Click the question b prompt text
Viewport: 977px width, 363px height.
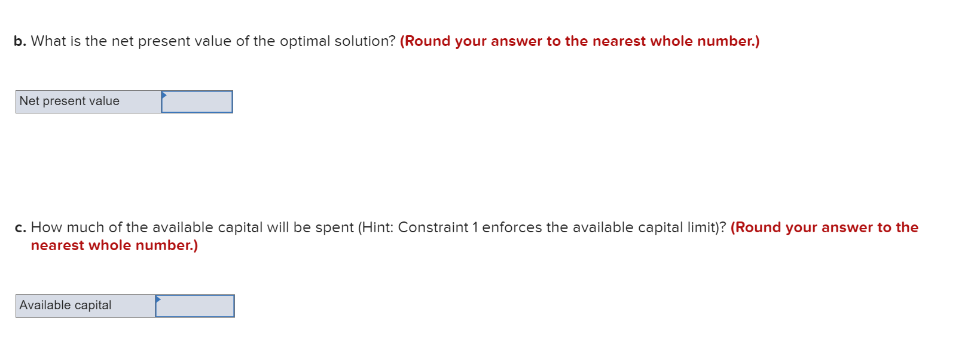(x=203, y=41)
